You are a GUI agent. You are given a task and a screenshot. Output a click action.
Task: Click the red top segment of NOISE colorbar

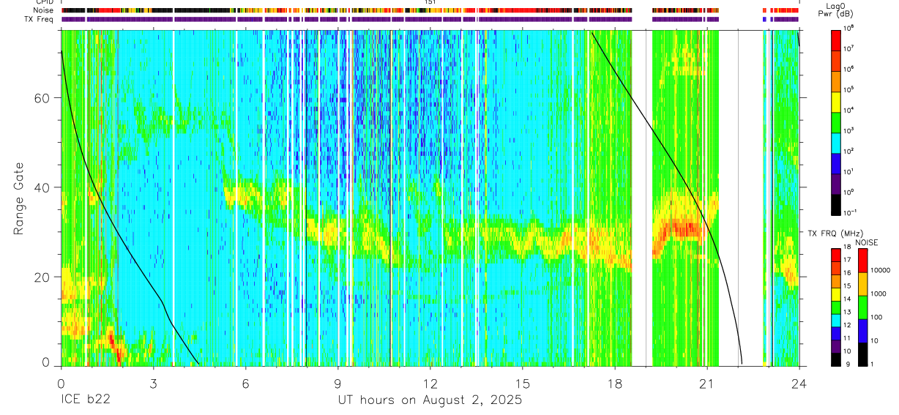862,261
